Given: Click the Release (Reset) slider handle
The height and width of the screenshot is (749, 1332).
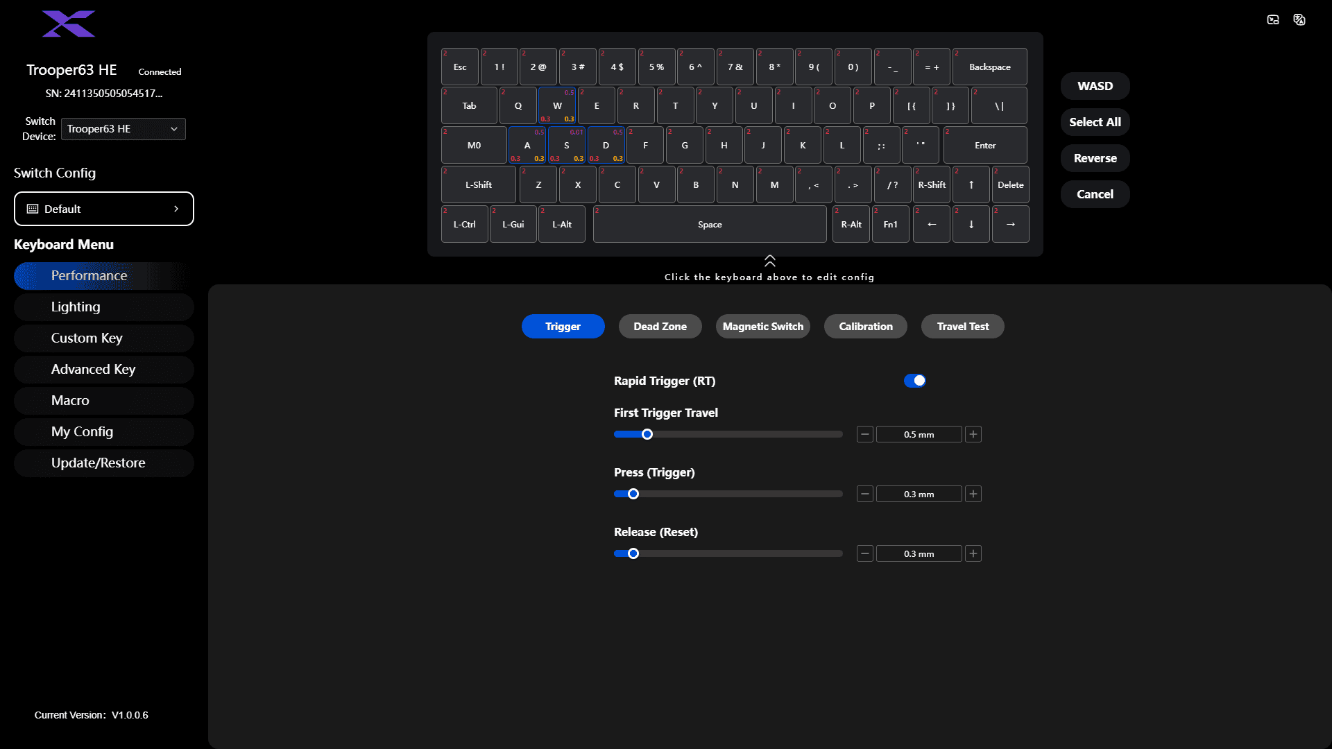Looking at the screenshot, I should pos(633,553).
